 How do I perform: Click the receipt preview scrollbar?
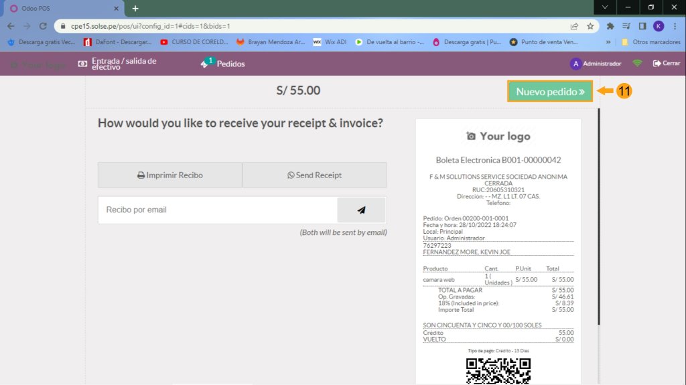599,221
